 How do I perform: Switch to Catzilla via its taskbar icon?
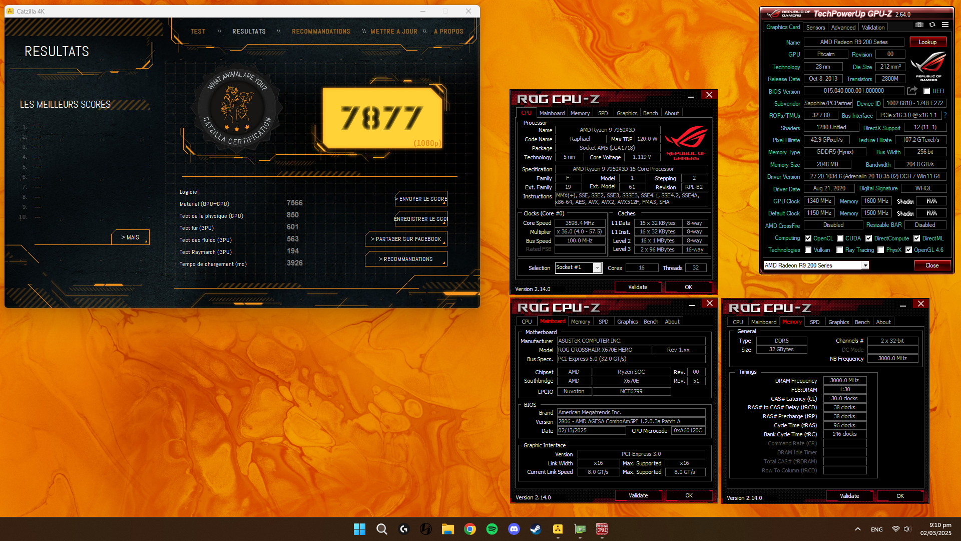tap(558, 529)
